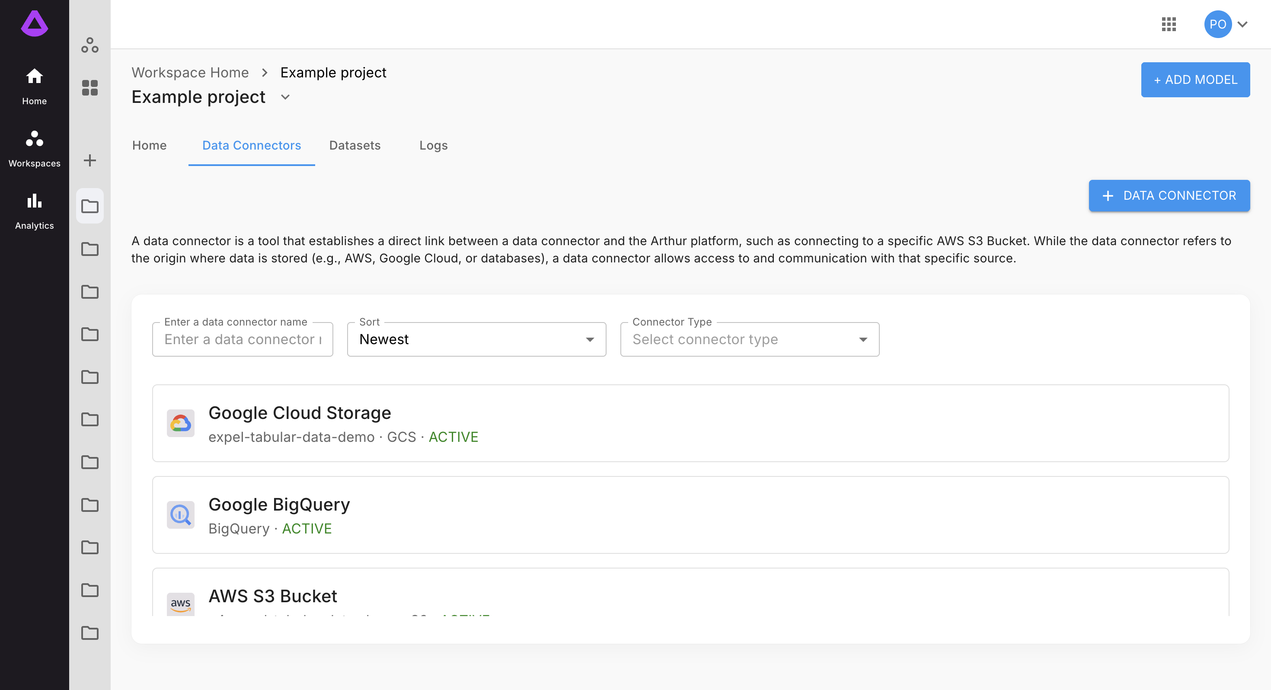Screen dimensions: 1271x690
Task: Expand the Example project title dropdown
Action: [x=285, y=97]
